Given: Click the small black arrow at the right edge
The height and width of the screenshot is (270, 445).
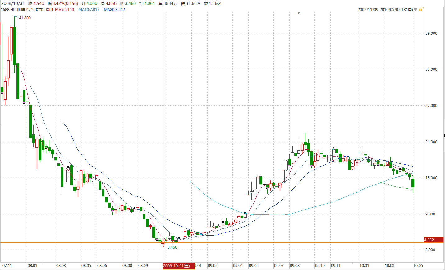Looking at the screenshot, I should (x=444, y=135).
